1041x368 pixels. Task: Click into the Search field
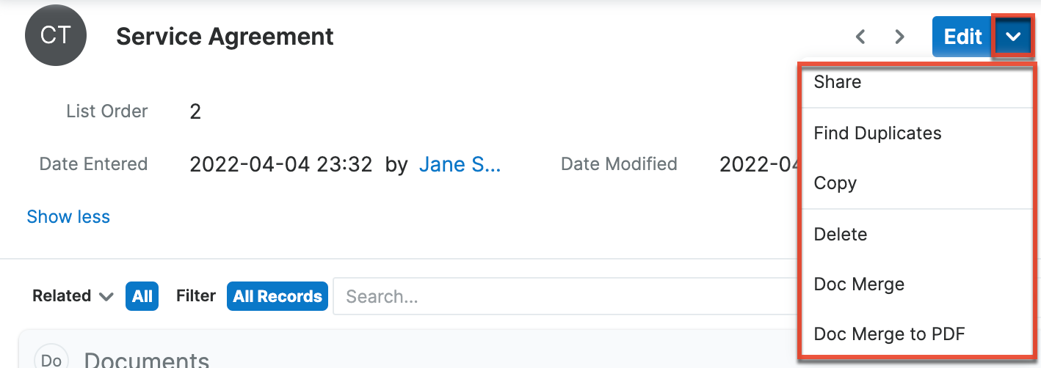558,296
